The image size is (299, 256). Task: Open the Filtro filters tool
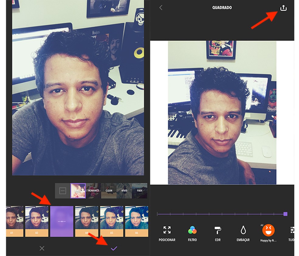[192, 232]
